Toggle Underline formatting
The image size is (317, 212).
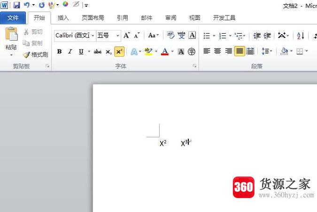(81, 51)
